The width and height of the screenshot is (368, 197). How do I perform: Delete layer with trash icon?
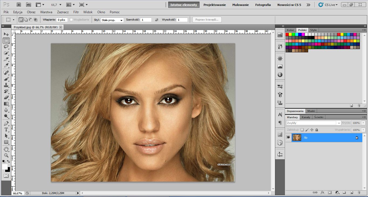tap(359, 192)
